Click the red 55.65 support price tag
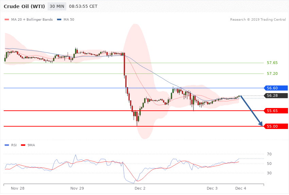The height and width of the screenshot is (195, 289). coord(276,111)
